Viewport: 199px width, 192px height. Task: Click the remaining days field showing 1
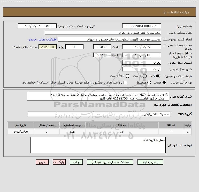click(x=74, y=47)
